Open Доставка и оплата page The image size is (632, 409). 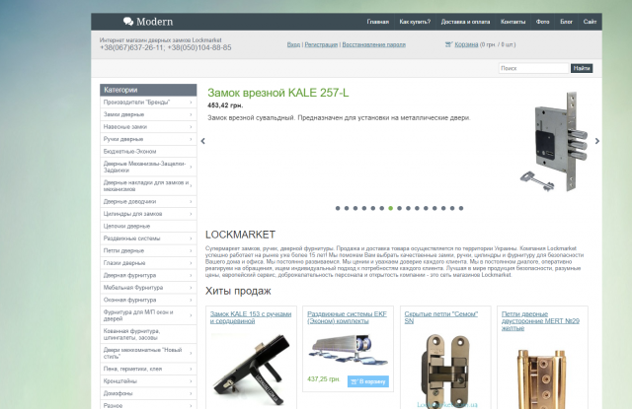click(x=465, y=22)
